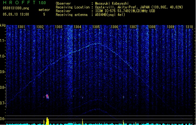Click the 1308 time marker

[x=152, y=27]
